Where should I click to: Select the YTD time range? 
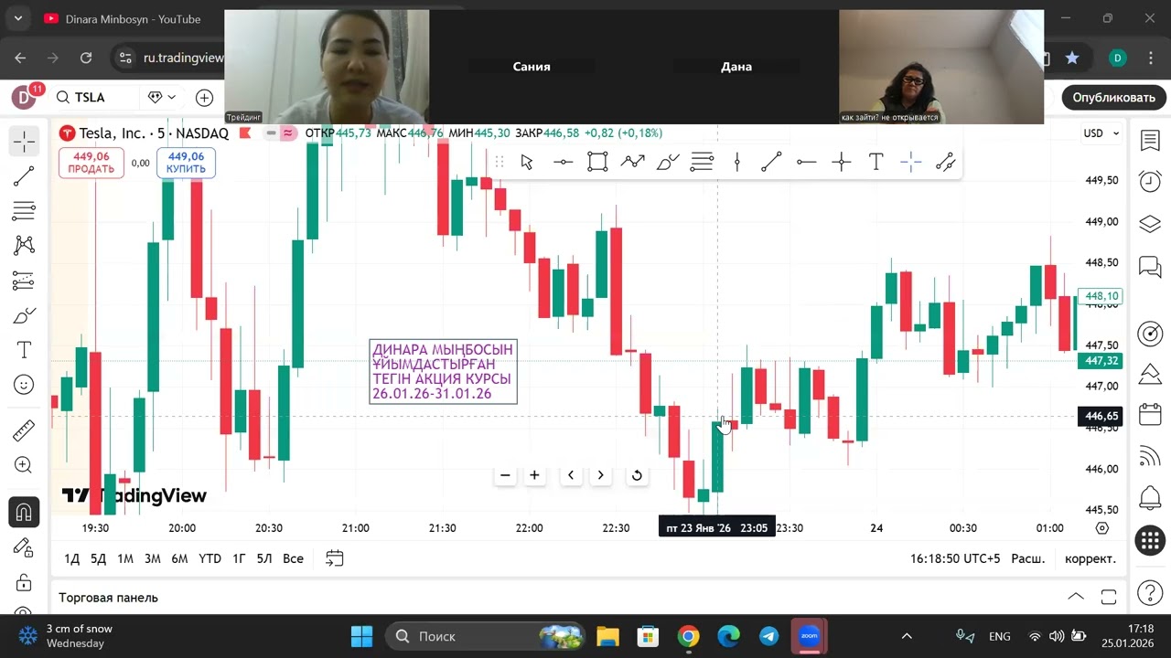click(x=209, y=558)
